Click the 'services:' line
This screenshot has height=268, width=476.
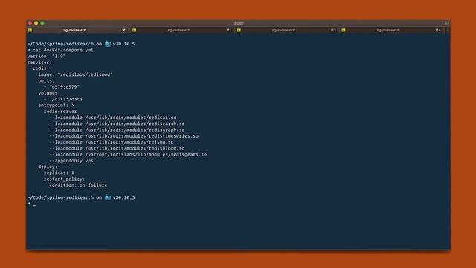coord(39,63)
